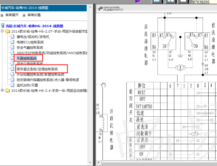
Task: Open 防夹玻璃升降器控制系统/点火器-备用电源 diagram
Action: click(48, 80)
